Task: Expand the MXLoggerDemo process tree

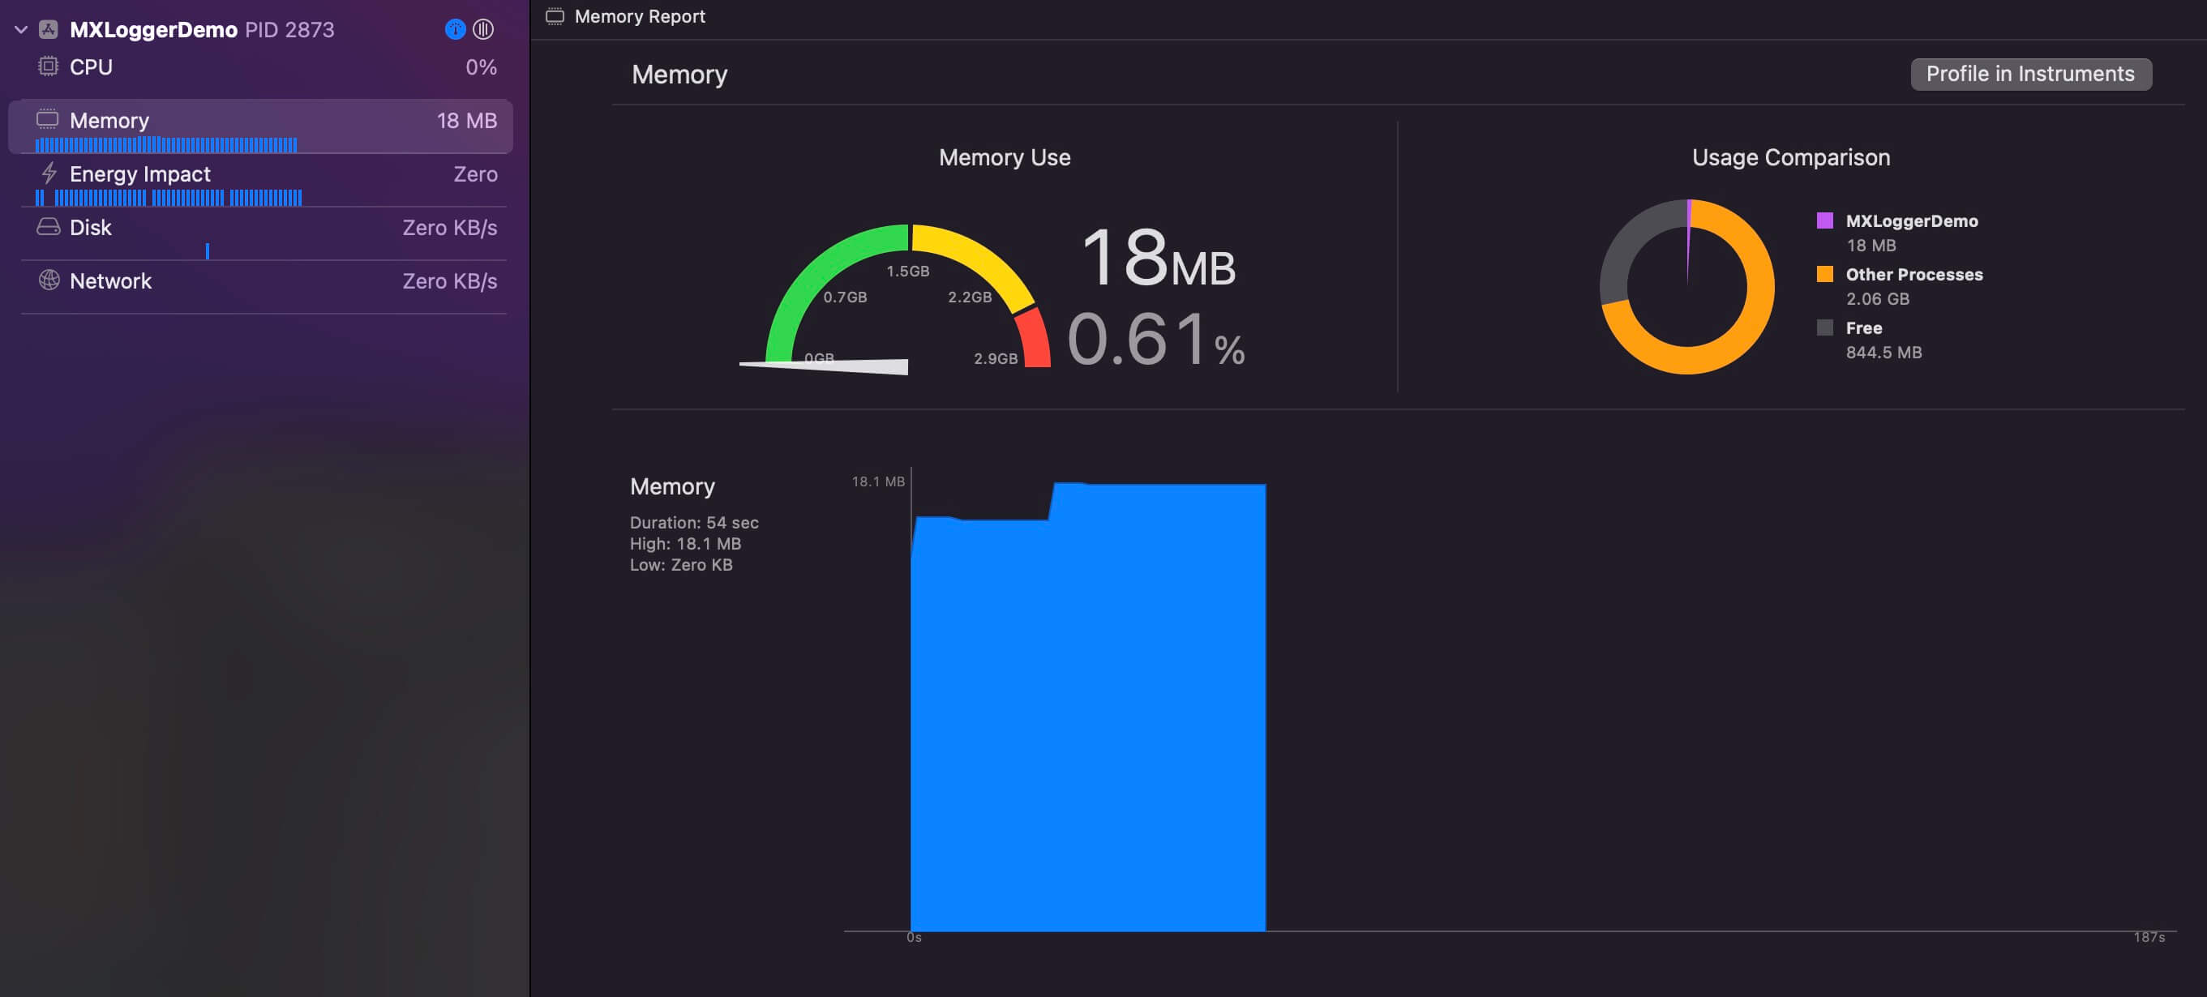Action: [x=19, y=28]
